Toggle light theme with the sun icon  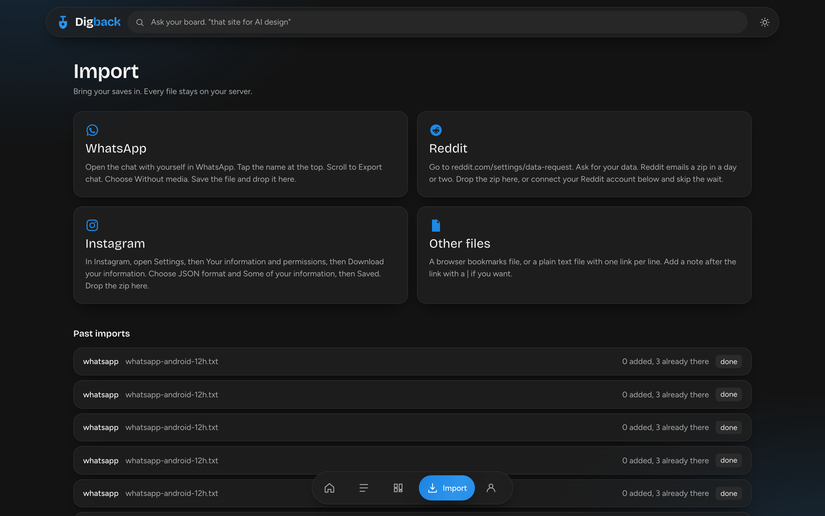(x=765, y=22)
